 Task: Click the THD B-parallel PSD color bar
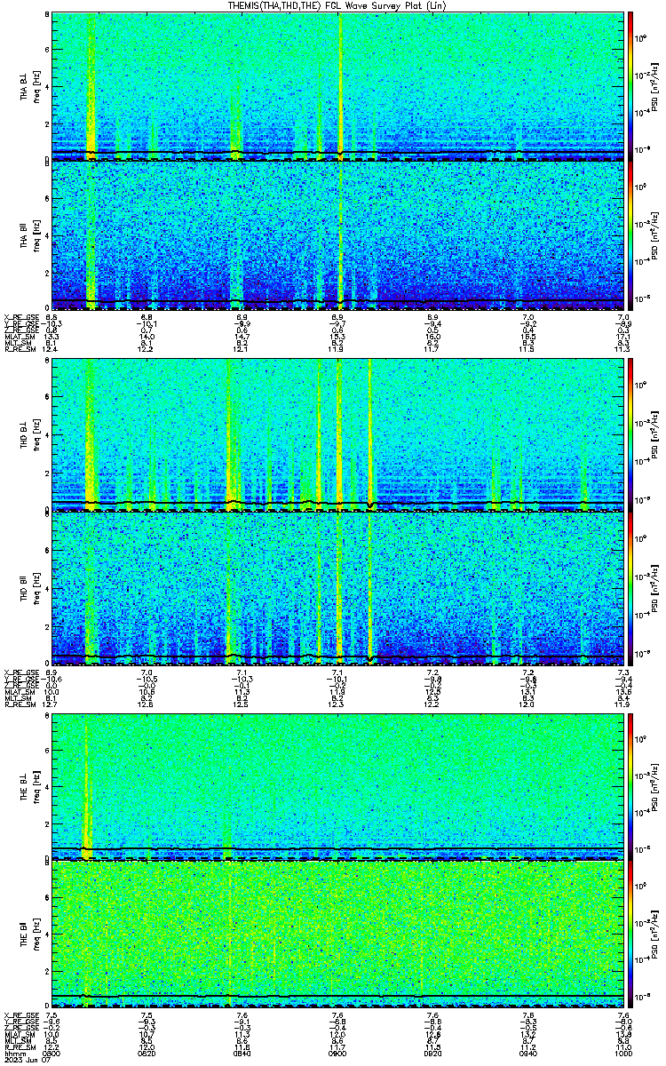[x=631, y=587]
